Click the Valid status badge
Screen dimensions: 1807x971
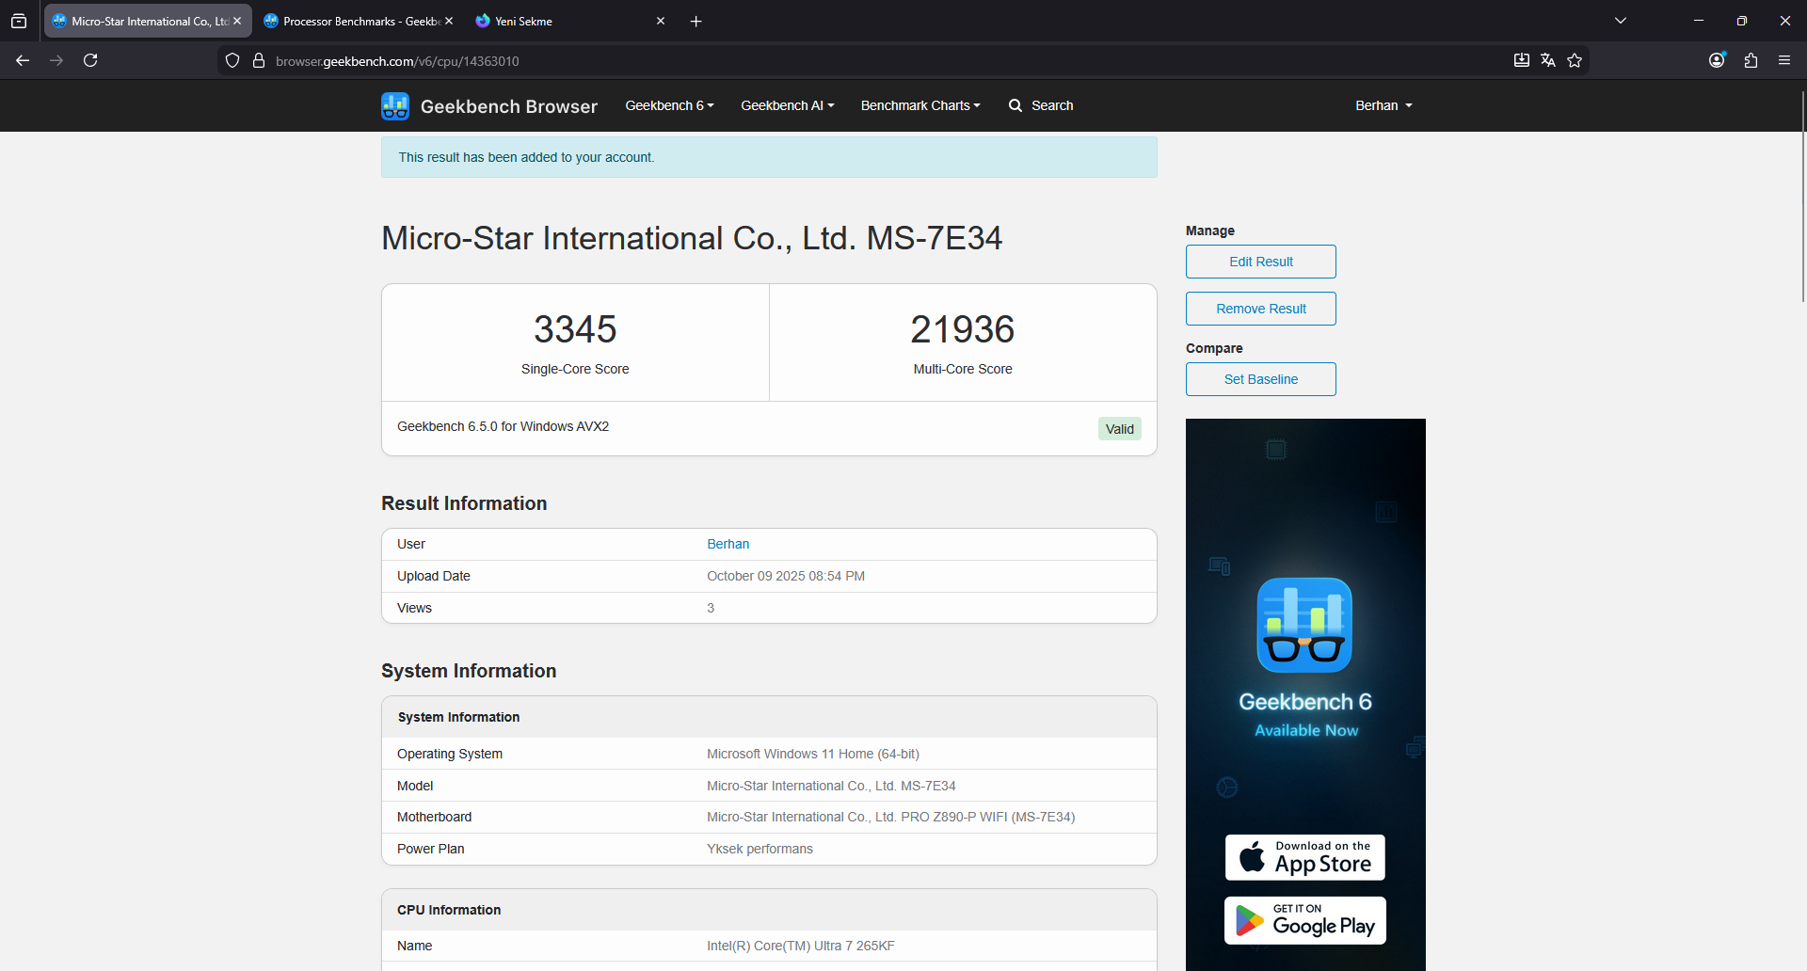[x=1120, y=429]
